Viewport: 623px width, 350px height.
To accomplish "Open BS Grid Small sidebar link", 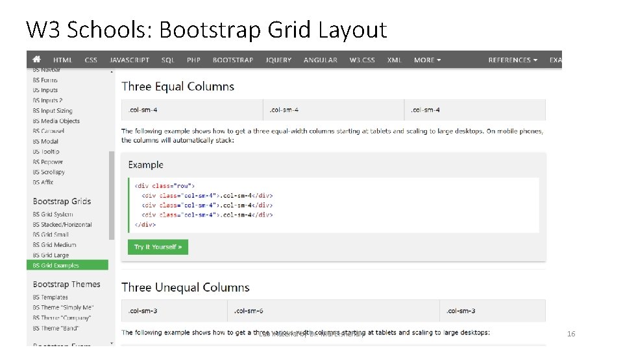I will point(51,235).
